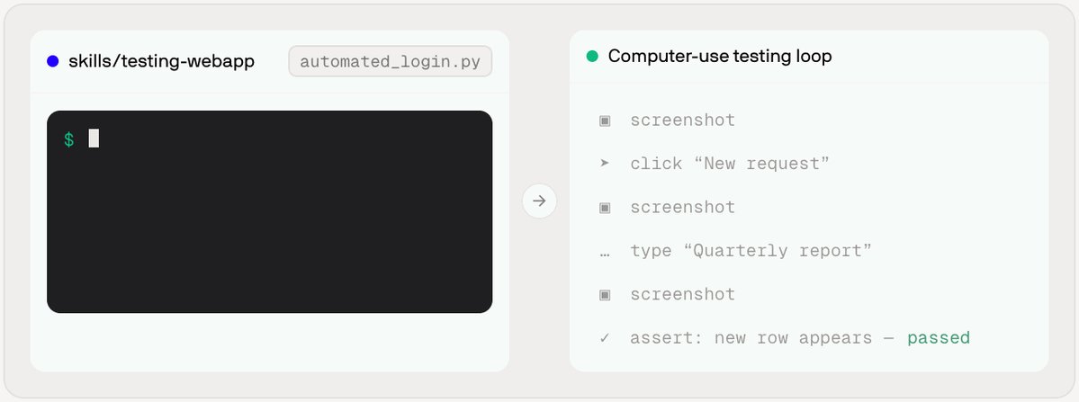The width and height of the screenshot is (1079, 402).
Task: Select the first screenshot step label
Action: click(683, 121)
